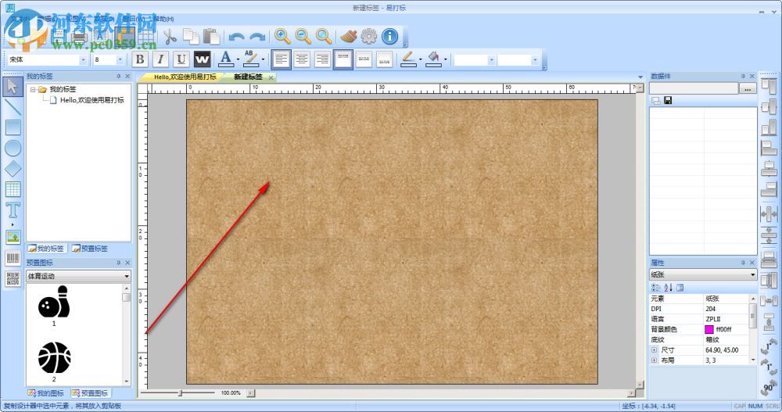This screenshot has height=412, width=782.
Task: Rotate element 90 degrees
Action: [x=769, y=387]
